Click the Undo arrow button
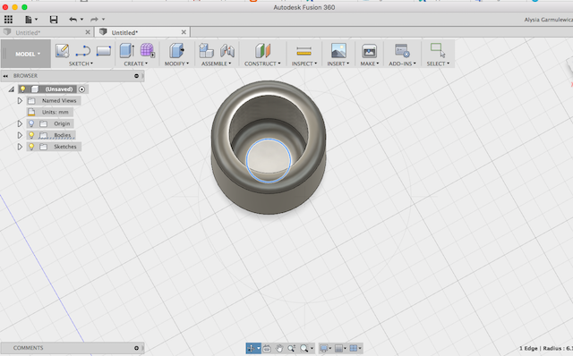Screen dimensions: 573x356 click(73, 20)
